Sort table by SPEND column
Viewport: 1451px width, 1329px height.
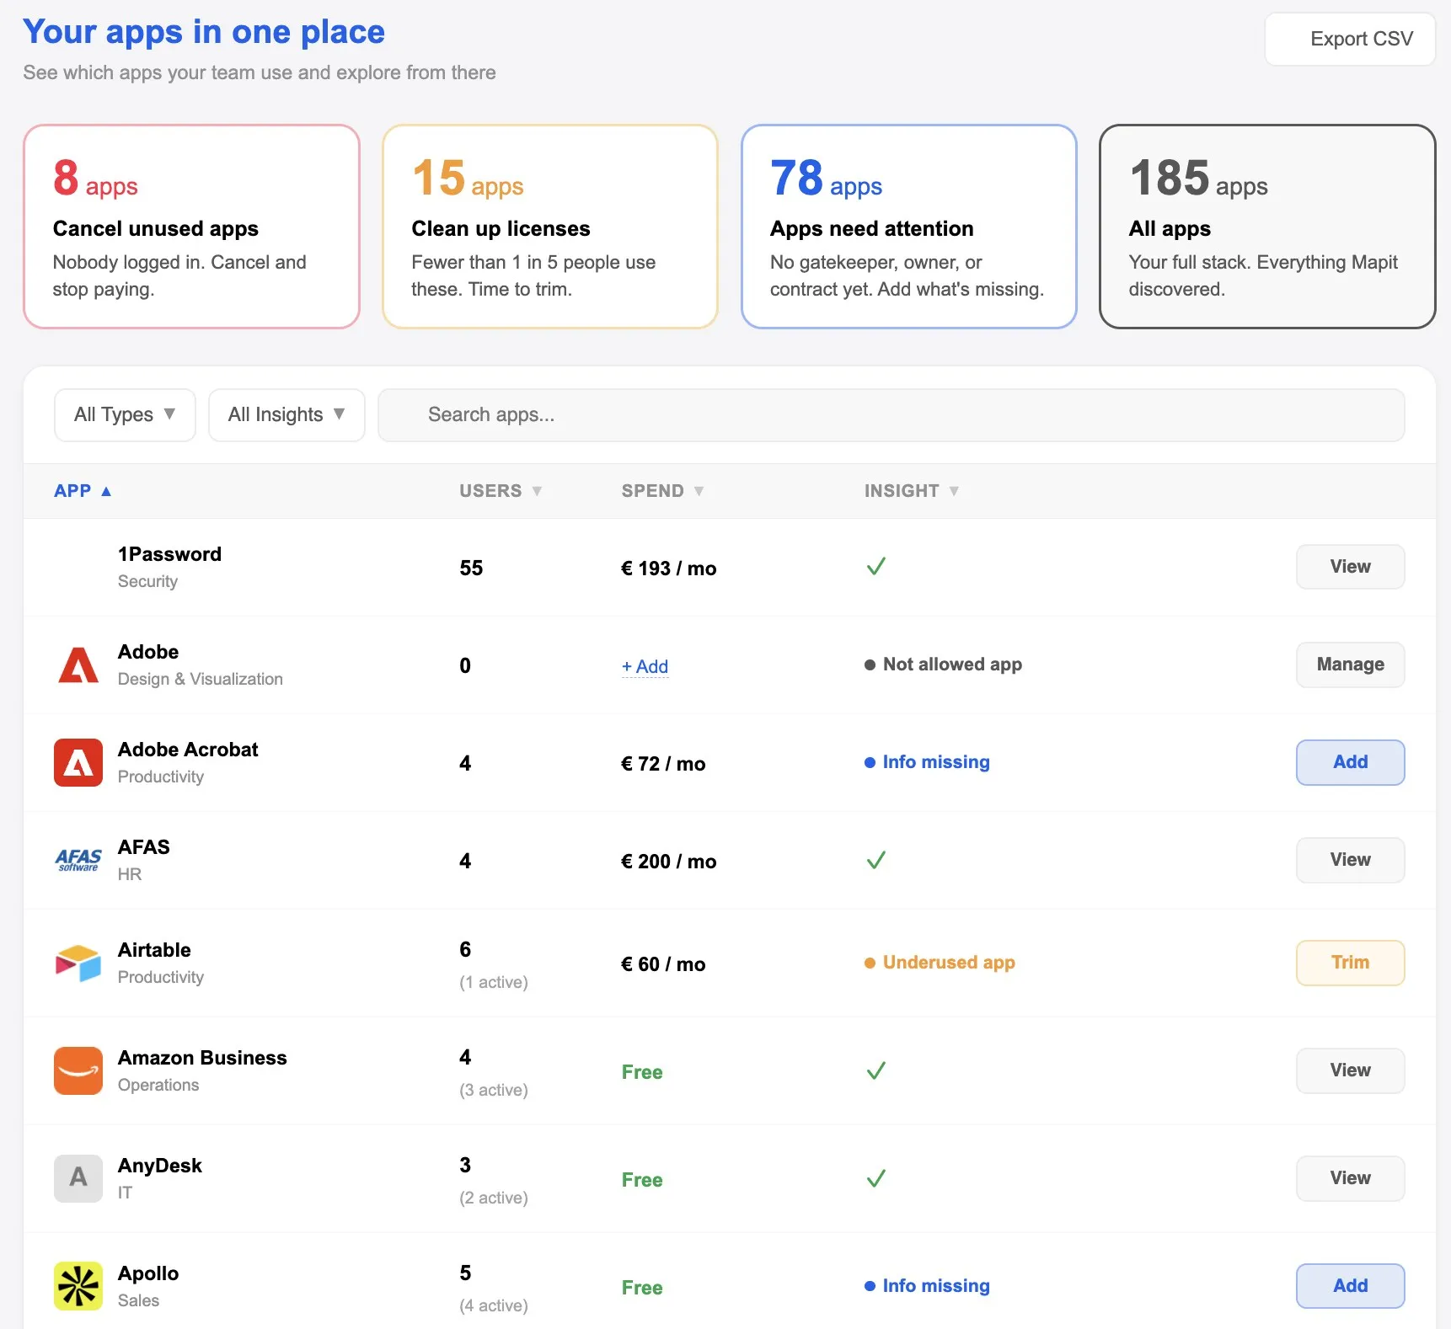coord(662,491)
